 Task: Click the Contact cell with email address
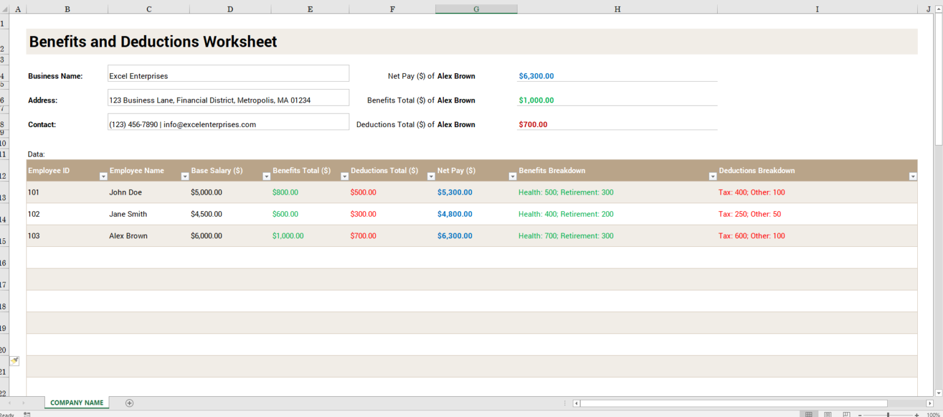click(x=228, y=124)
